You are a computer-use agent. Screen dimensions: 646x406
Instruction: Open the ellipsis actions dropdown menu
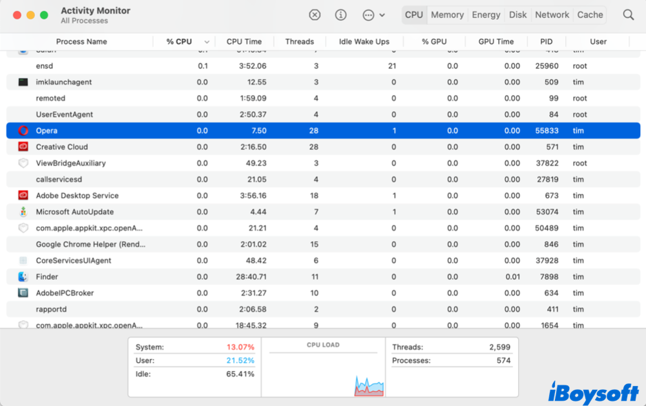click(x=373, y=15)
